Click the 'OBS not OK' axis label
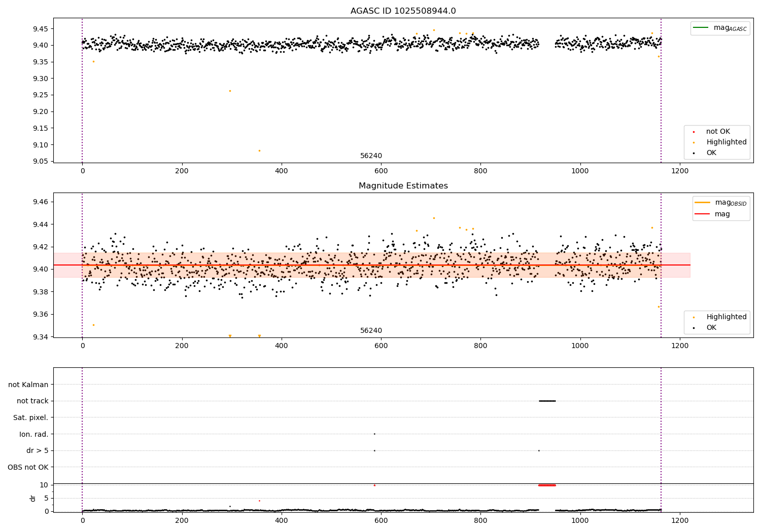Screen dimensions: 761x532 [x=28, y=467]
